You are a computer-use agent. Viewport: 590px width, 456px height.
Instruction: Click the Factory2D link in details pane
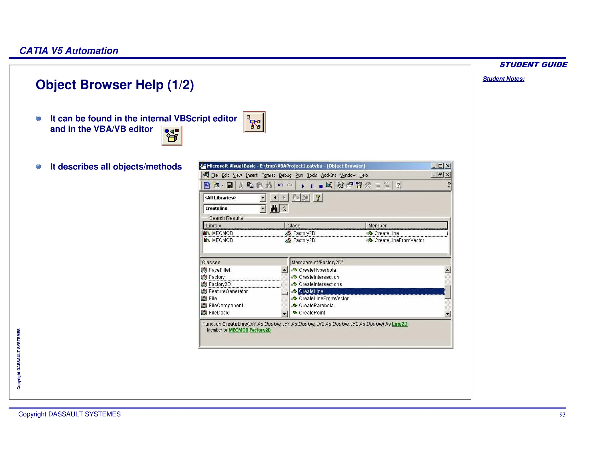tap(260, 330)
